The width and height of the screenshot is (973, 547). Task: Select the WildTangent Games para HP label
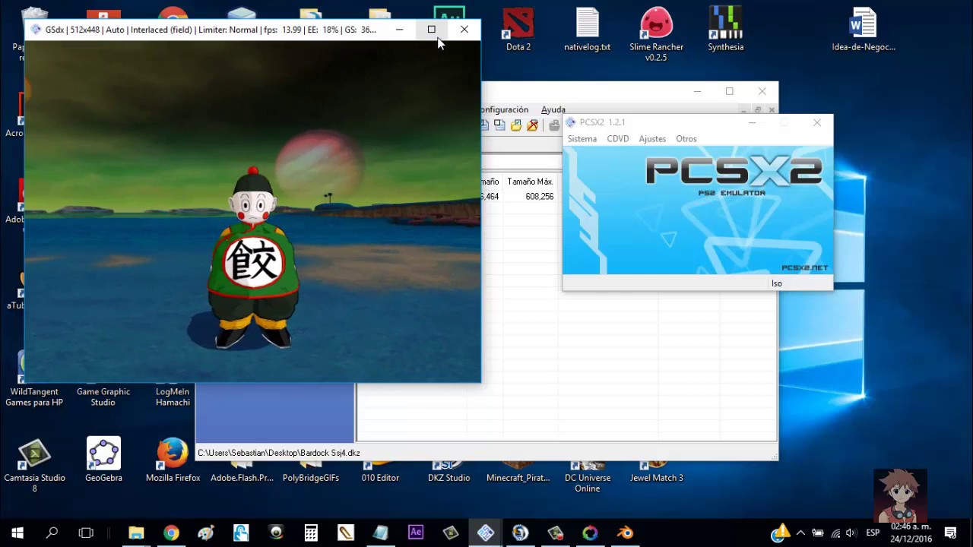(x=34, y=397)
